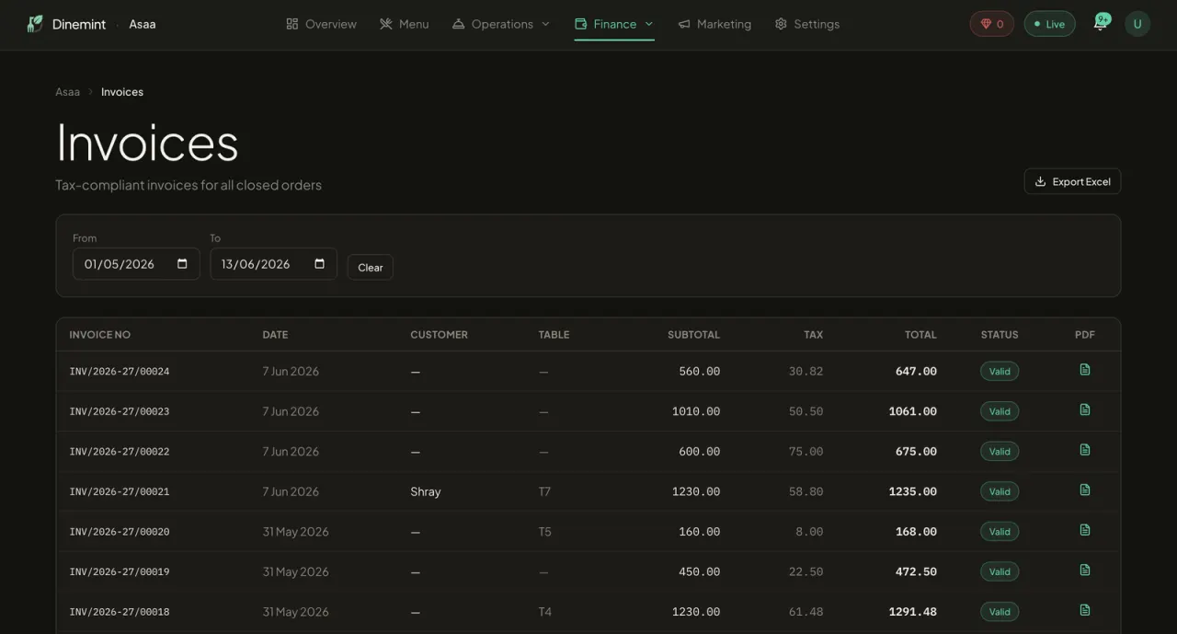Click the Subtotal column header
Viewport: 1177px width, 634px height.
point(693,335)
